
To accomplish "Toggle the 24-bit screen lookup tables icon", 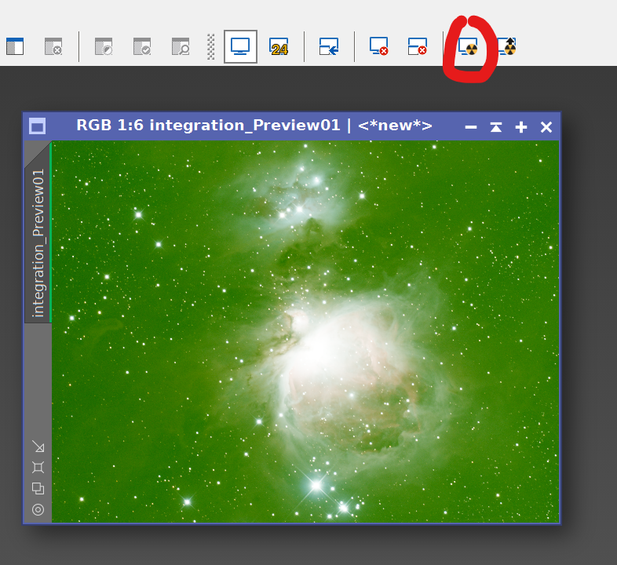I will pyautogui.click(x=279, y=47).
